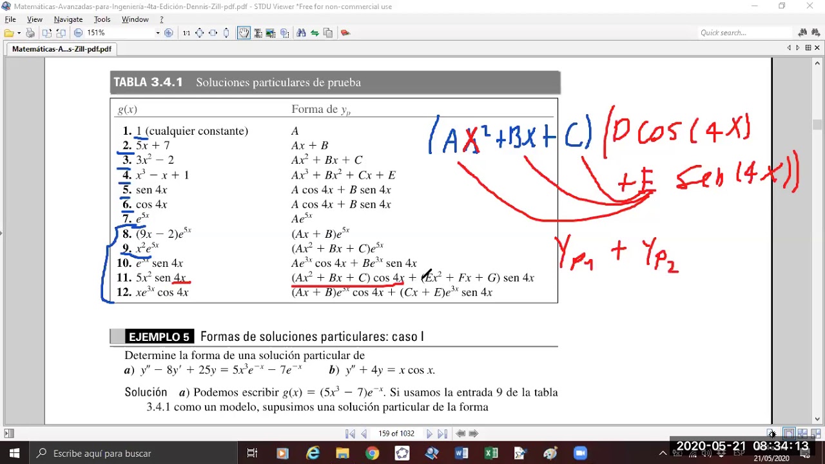Screen dimensions: 825x464
Task: Navigate forward in view history
Action: pyautogui.click(x=473, y=434)
